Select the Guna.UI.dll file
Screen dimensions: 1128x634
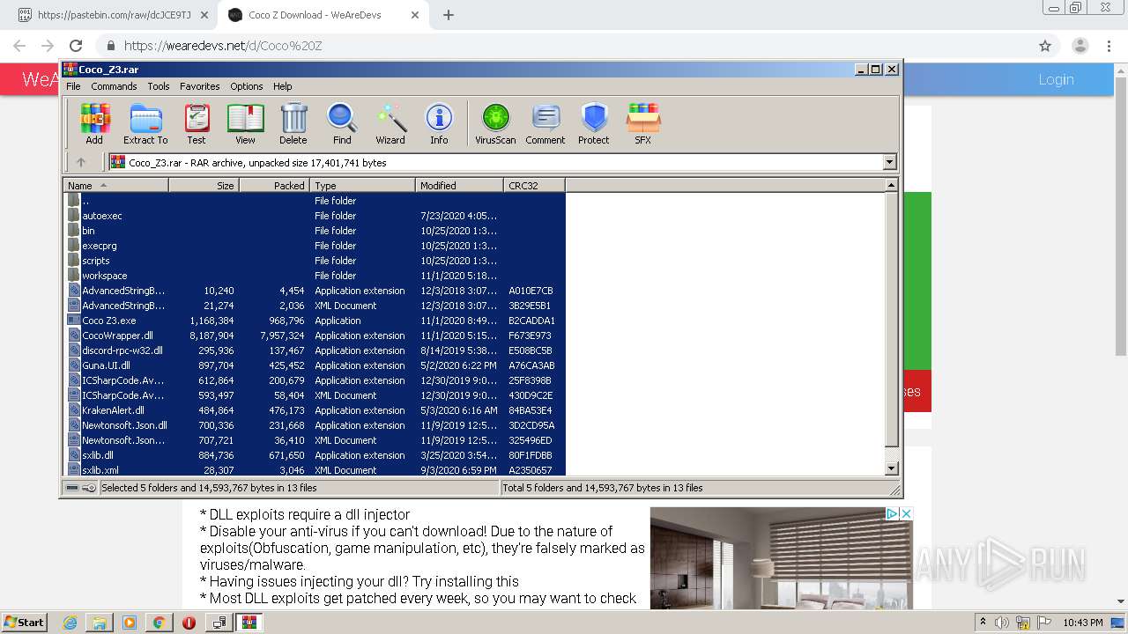tap(315, 365)
